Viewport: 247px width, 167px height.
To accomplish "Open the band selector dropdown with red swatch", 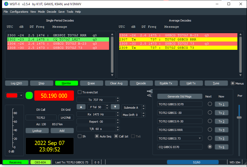I will coord(14,95).
